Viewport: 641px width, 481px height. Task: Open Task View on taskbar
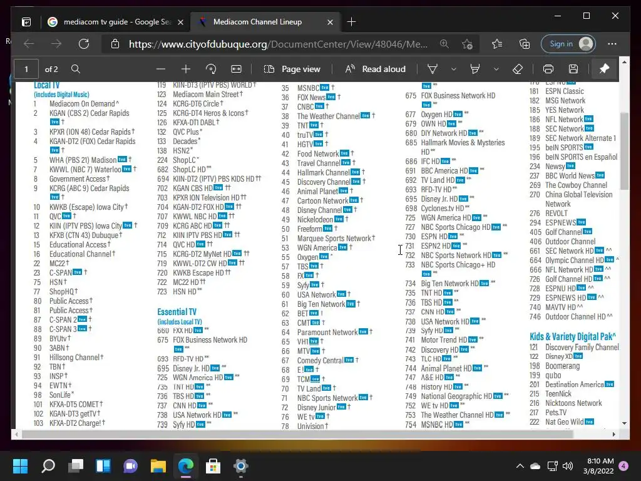coord(76,466)
